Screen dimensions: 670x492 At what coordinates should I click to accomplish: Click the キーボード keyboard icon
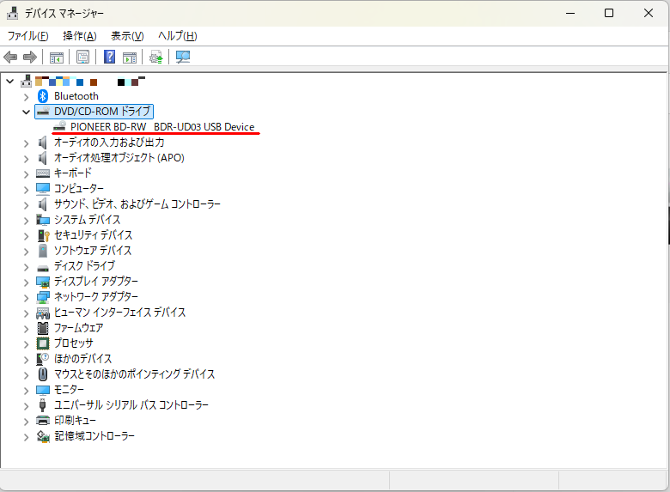click(x=43, y=173)
